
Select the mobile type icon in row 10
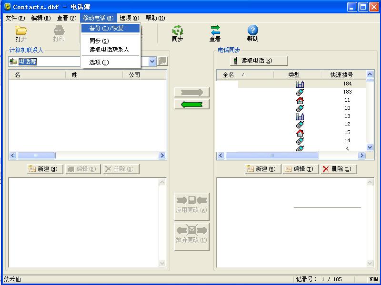click(x=300, y=108)
